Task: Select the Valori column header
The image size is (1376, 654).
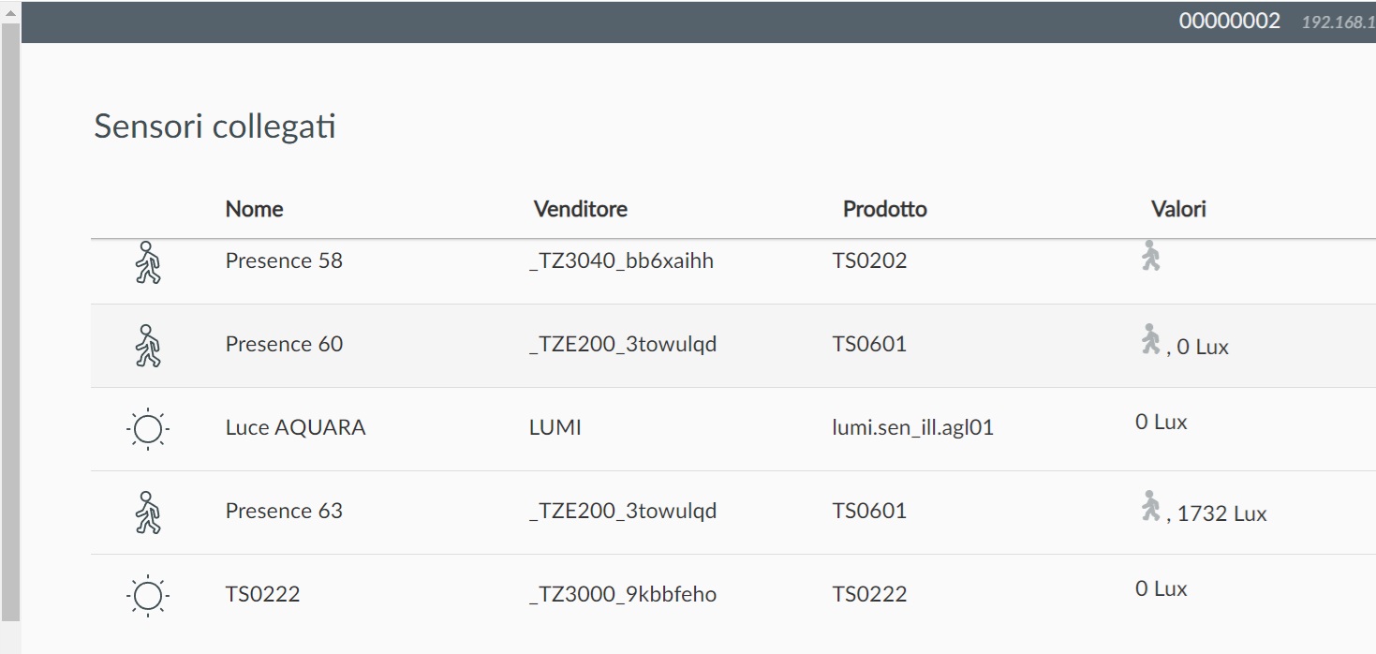Action: point(1178,209)
